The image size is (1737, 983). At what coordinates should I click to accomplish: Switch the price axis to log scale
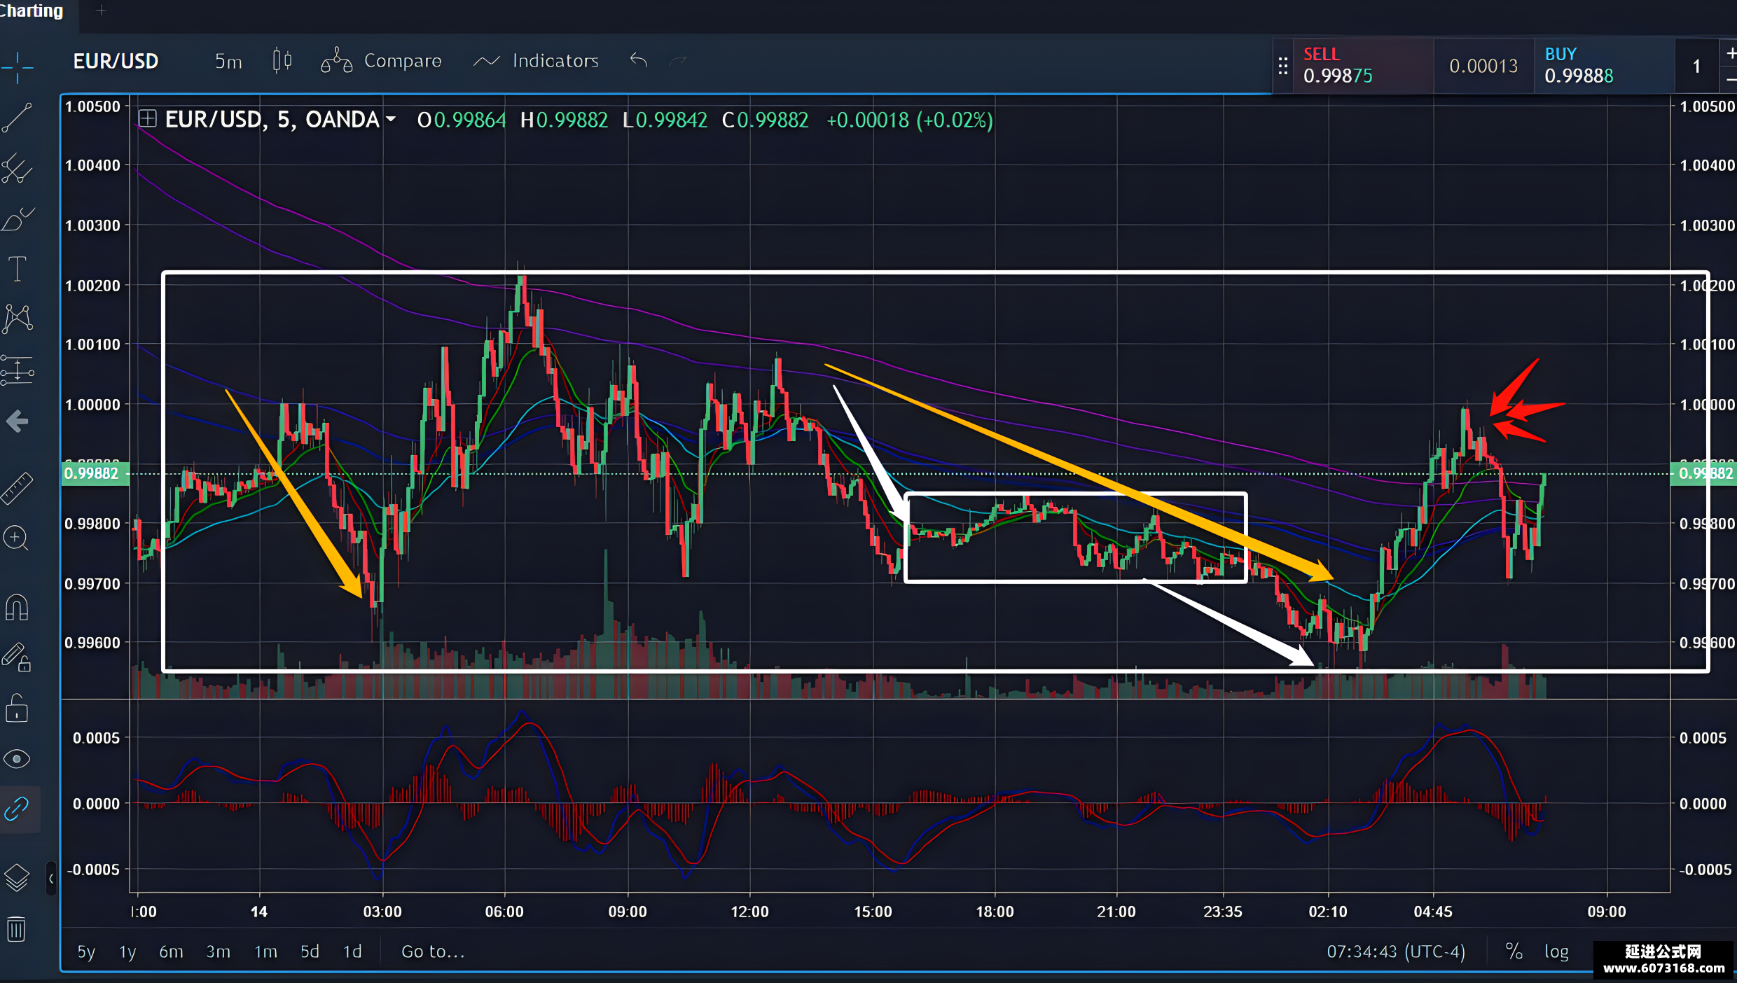[1556, 951]
